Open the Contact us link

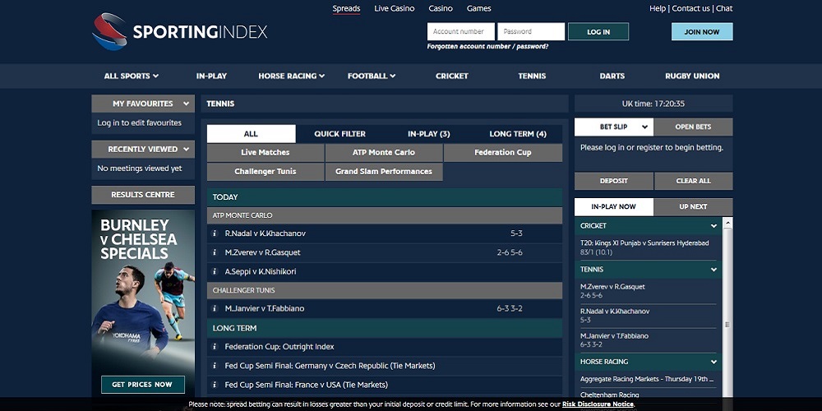(x=690, y=8)
